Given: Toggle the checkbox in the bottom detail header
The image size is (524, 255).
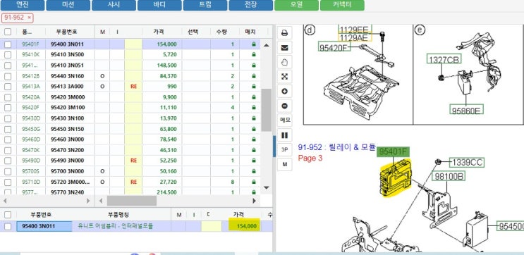Looking at the screenshot, I should pyautogui.click(x=8, y=215).
